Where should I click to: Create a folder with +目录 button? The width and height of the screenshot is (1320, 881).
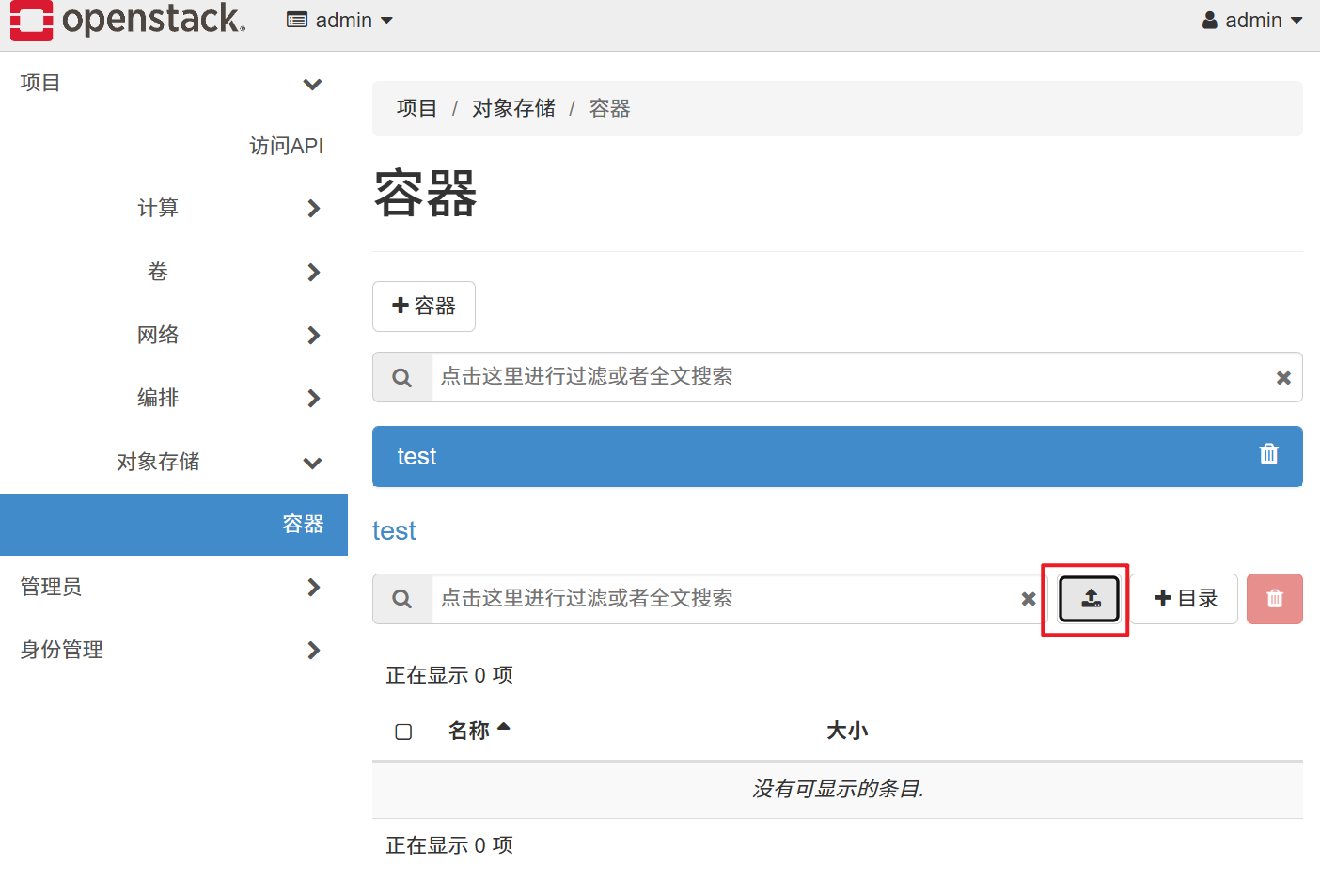point(1185,598)
